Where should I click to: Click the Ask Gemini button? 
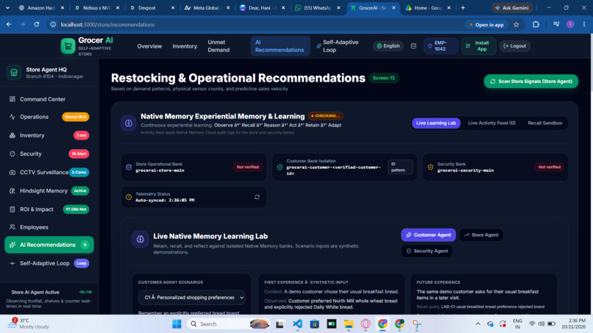click(x=513, y=7)
